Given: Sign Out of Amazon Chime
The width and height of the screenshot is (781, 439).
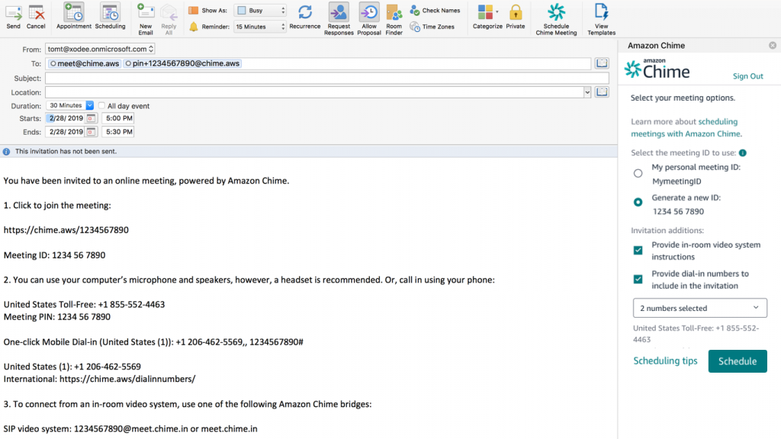Looking at the screenshot, I should [747, 76].
